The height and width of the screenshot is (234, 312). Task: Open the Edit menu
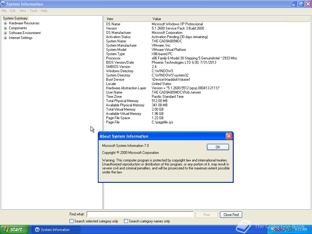tap(13, 11)
